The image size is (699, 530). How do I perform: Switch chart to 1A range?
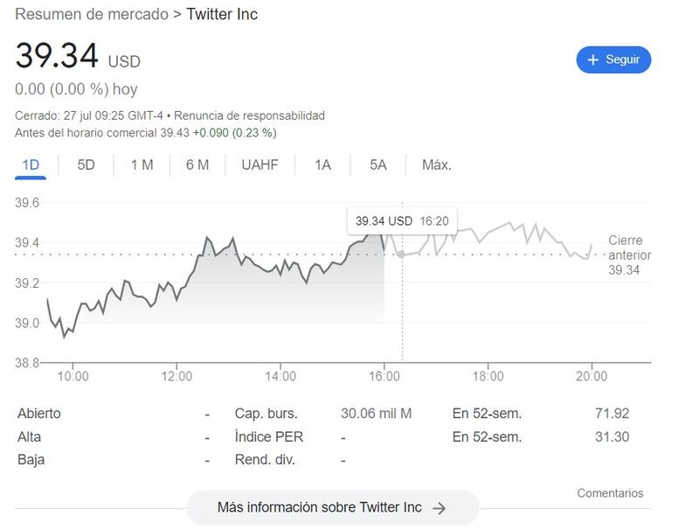point(322,165)
